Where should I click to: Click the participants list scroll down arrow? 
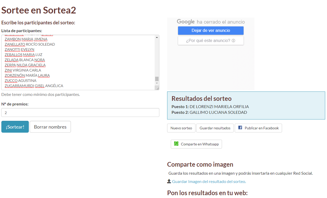click(x=157, y=83)
